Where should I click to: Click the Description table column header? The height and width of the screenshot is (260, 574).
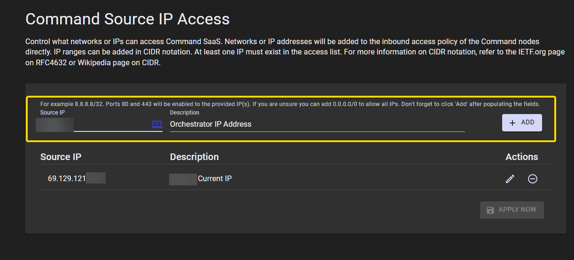point(194,157)
